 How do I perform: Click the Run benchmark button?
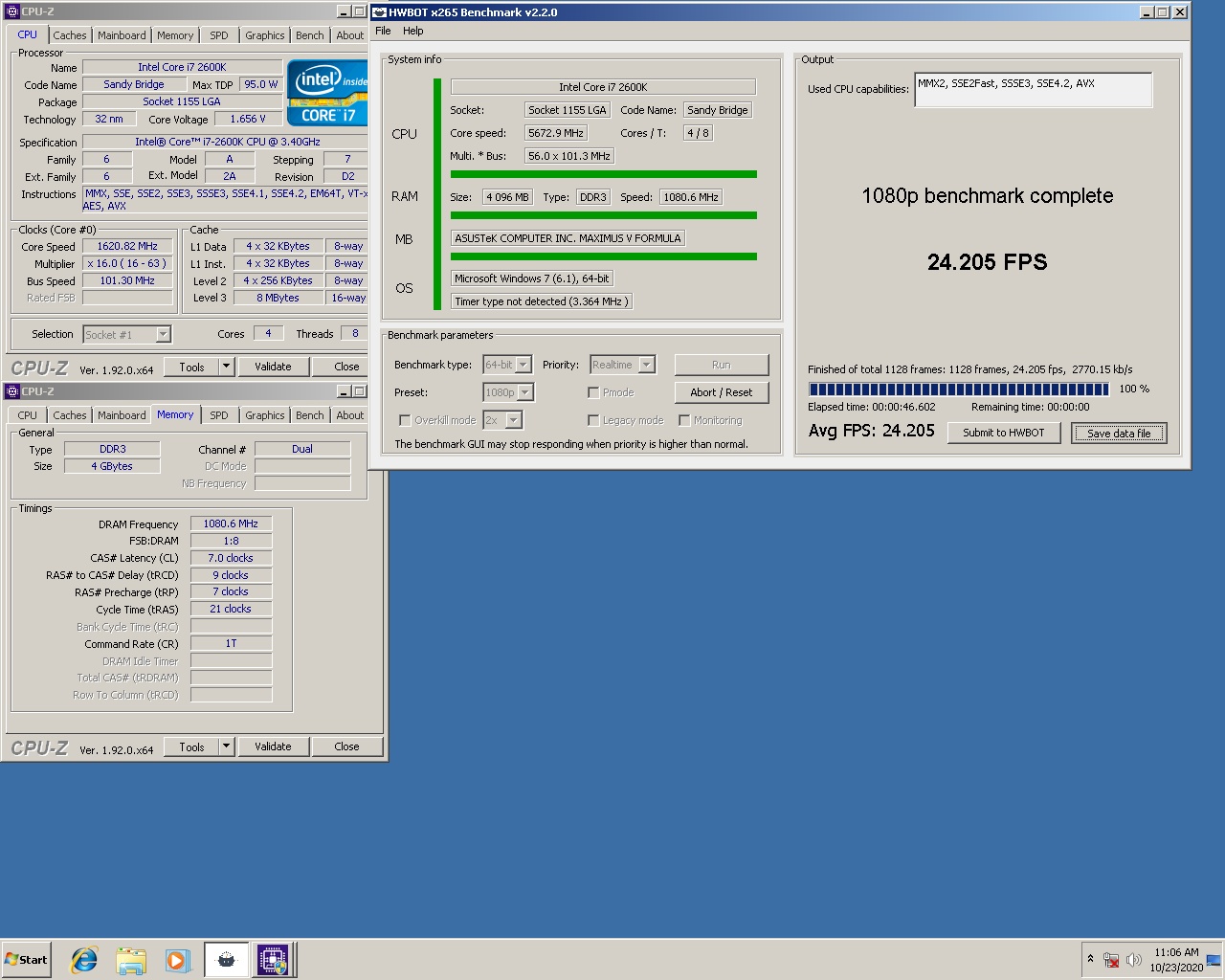[722, 365]
